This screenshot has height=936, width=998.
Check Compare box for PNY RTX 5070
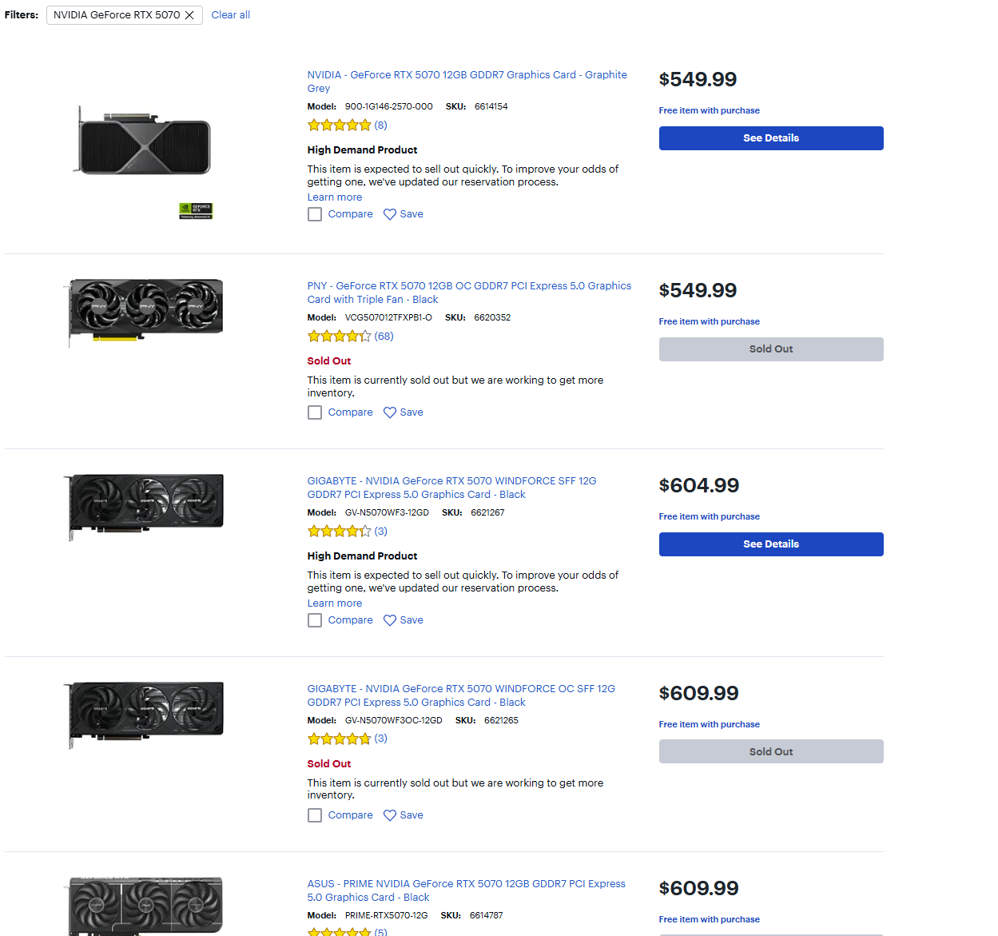click(x=315, y=412)
